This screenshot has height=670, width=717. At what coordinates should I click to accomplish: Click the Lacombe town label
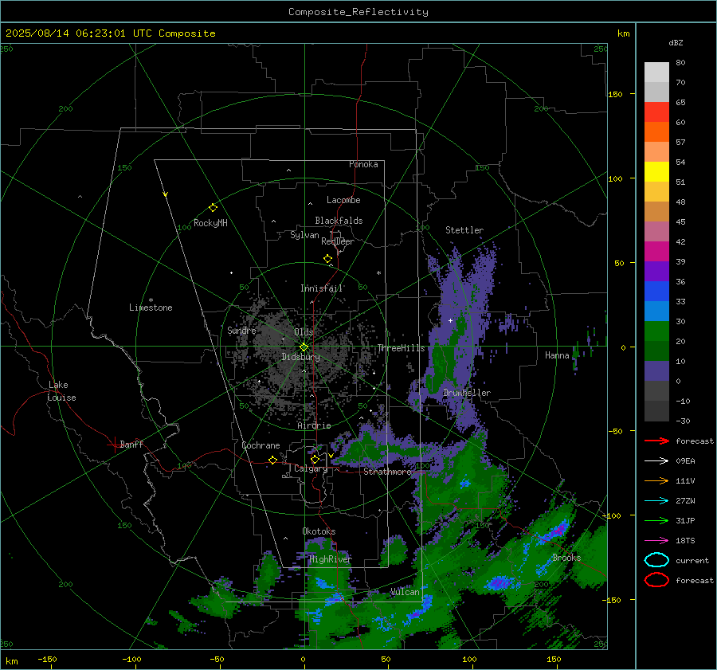click(343, 200)
